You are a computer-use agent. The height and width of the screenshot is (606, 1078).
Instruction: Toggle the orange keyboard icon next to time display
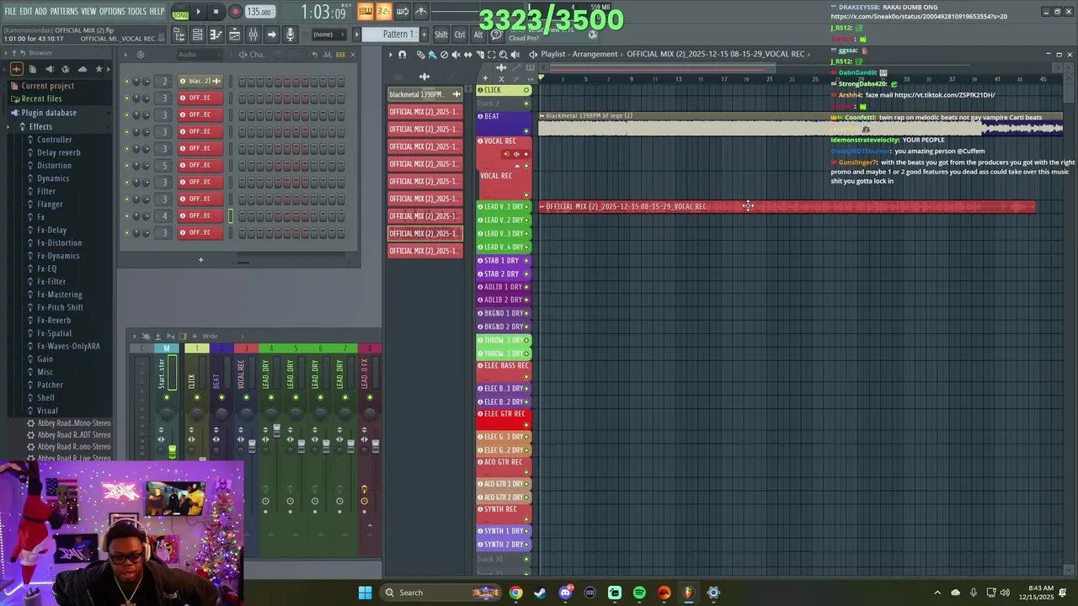pos(365,11)
